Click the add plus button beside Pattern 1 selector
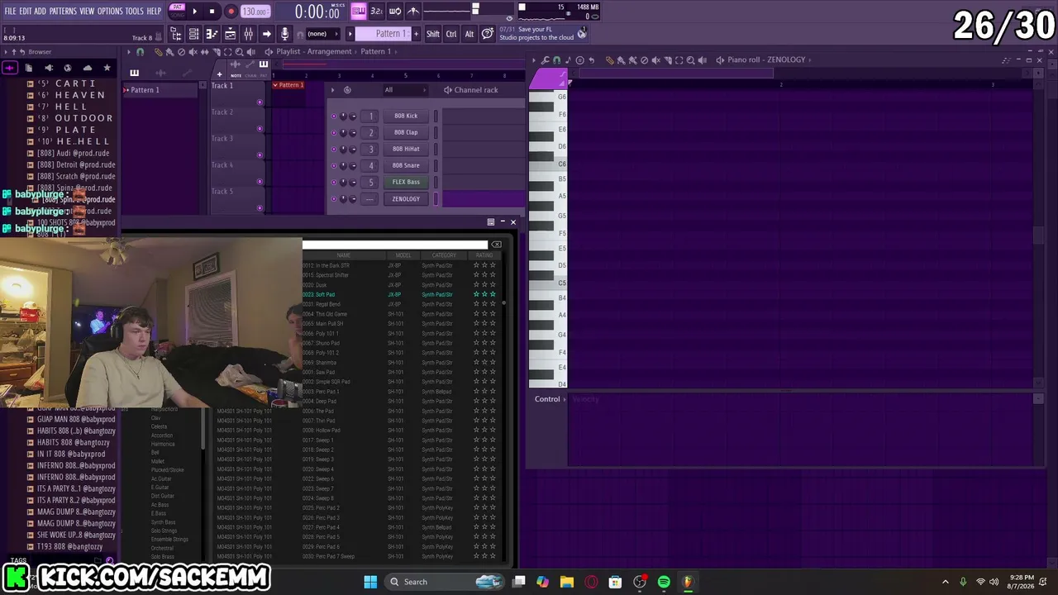This screenshot has width=1058, height=595. point(417,34)
